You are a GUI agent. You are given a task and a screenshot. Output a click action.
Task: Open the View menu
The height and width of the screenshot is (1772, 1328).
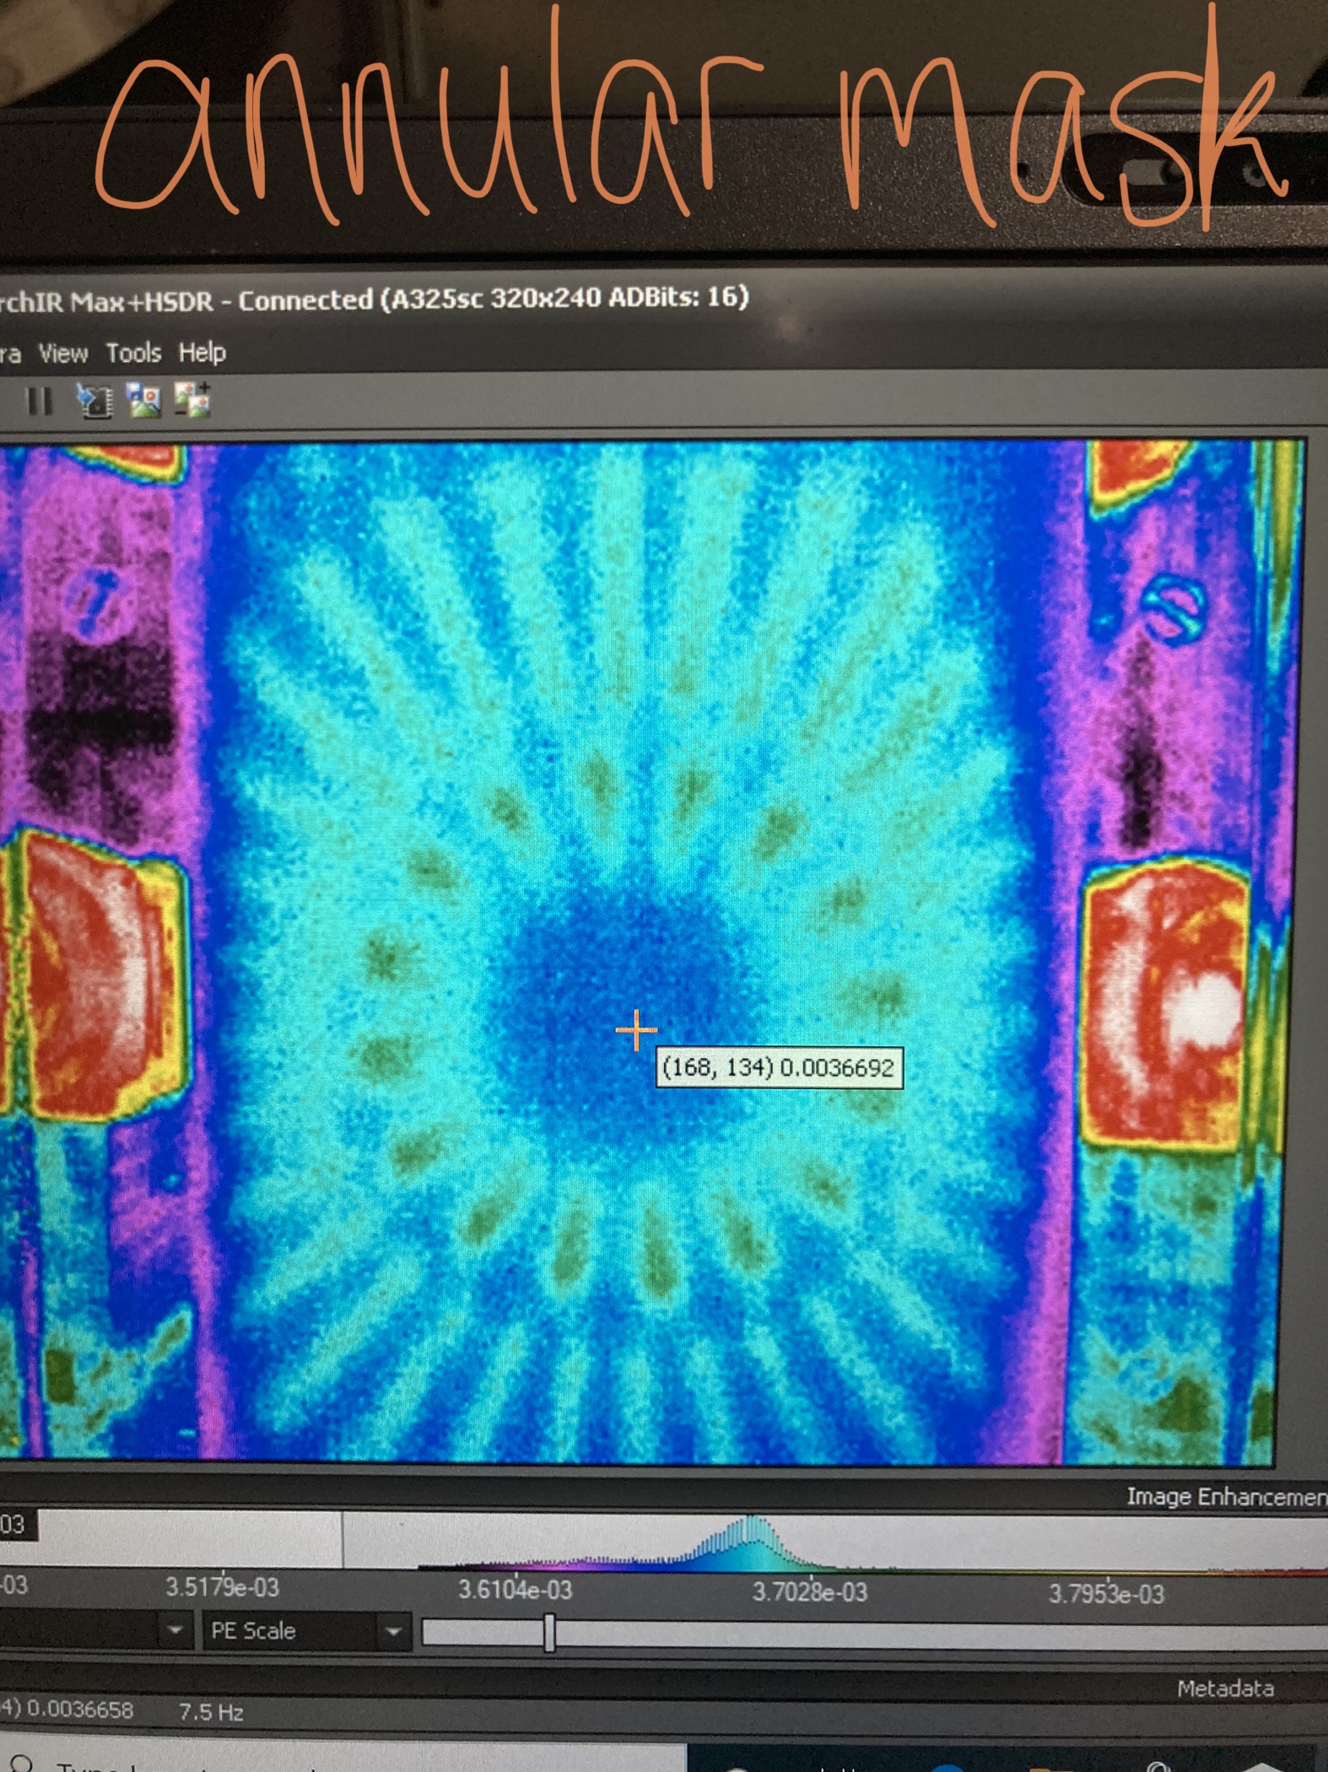(x=62, y=353)
